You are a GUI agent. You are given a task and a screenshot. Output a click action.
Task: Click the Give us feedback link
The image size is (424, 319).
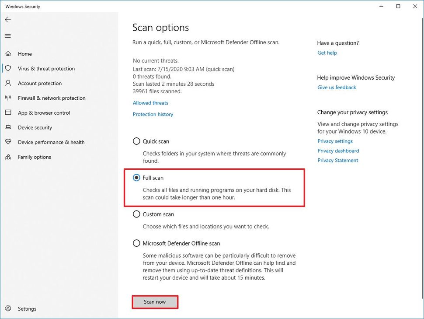(x=337, y=87)
